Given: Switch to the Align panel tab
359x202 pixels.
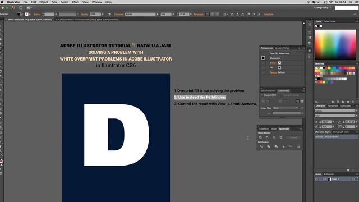Looking at the screenshot, I should tap(274, 129).
